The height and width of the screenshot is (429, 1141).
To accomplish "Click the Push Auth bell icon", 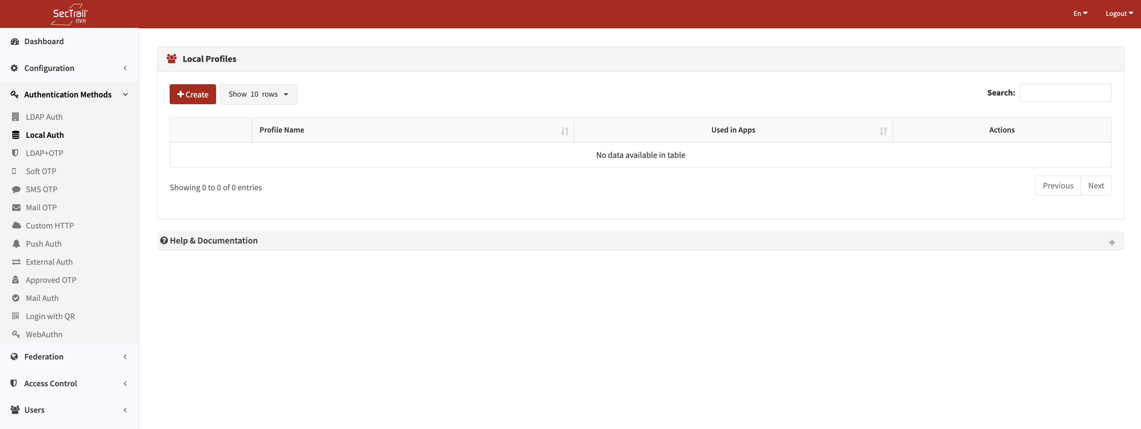I will [x=16, y=244].
